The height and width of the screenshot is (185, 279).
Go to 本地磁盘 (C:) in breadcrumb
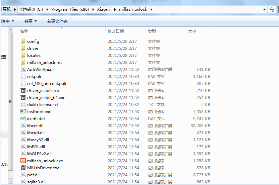pos(31,9)
